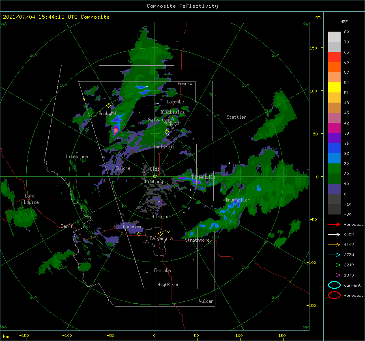Select the white 04DK arrow legend icon

pyautogui.click(x=334, y=235)
